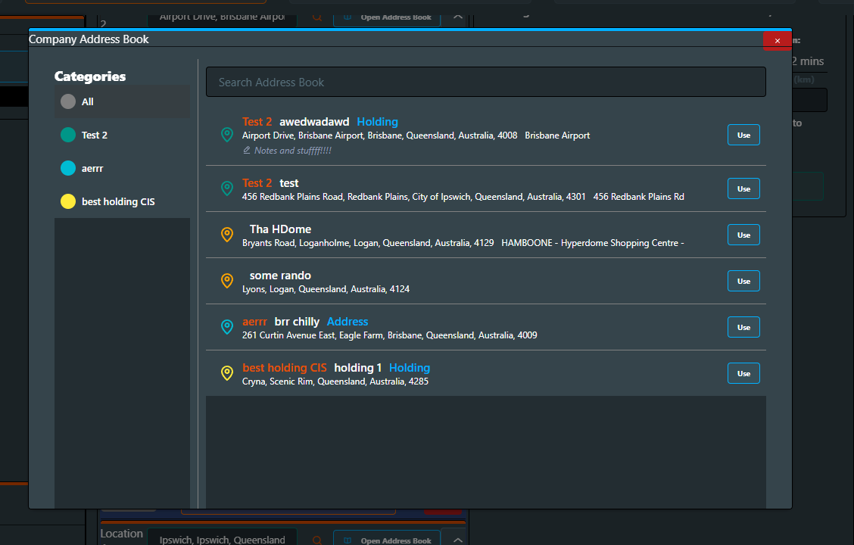Image resolution: width=854 pixels, height=545 pixels.
Task: Use the 456 Redbank Plains Road address
Action: coord(743,188)
